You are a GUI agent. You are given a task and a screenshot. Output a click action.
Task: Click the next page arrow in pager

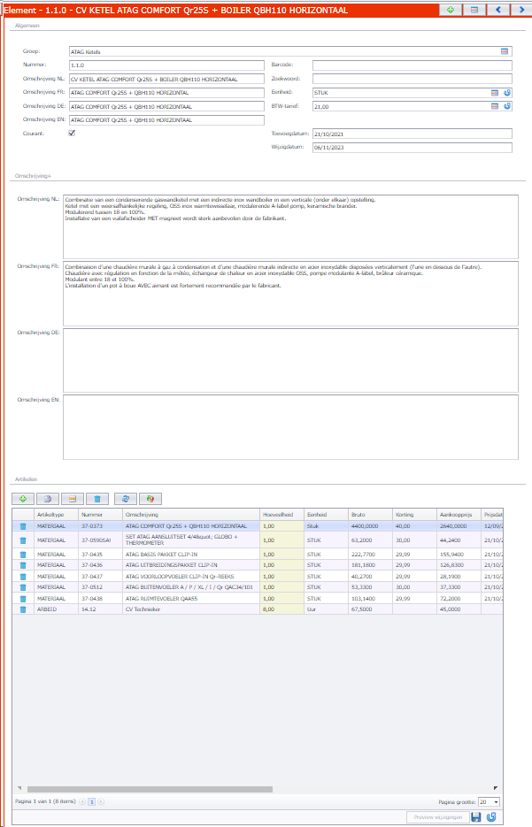101,801
